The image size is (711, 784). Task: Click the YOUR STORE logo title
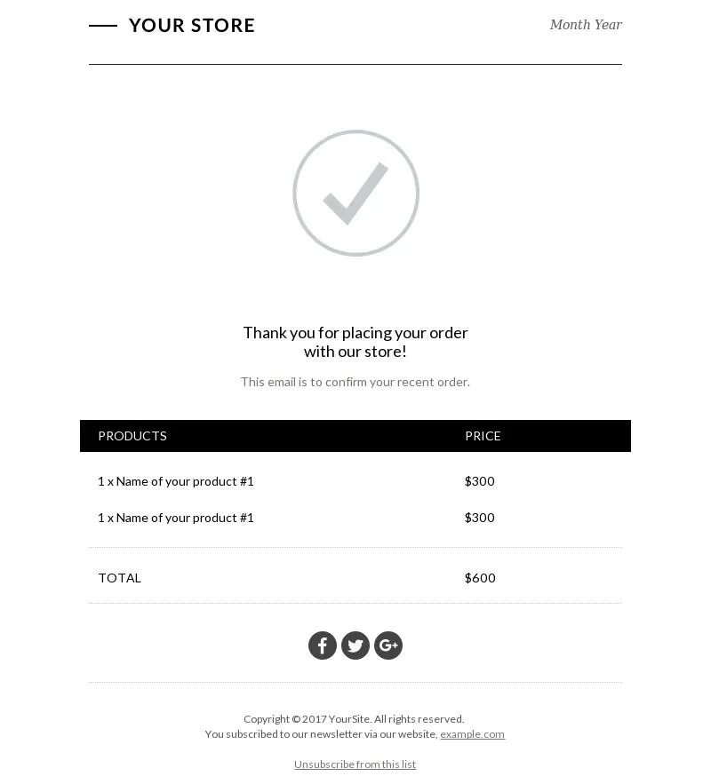pos(192,26)
